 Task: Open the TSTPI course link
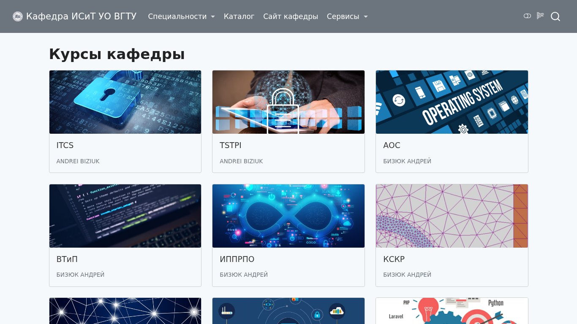(x=231, y=146)
